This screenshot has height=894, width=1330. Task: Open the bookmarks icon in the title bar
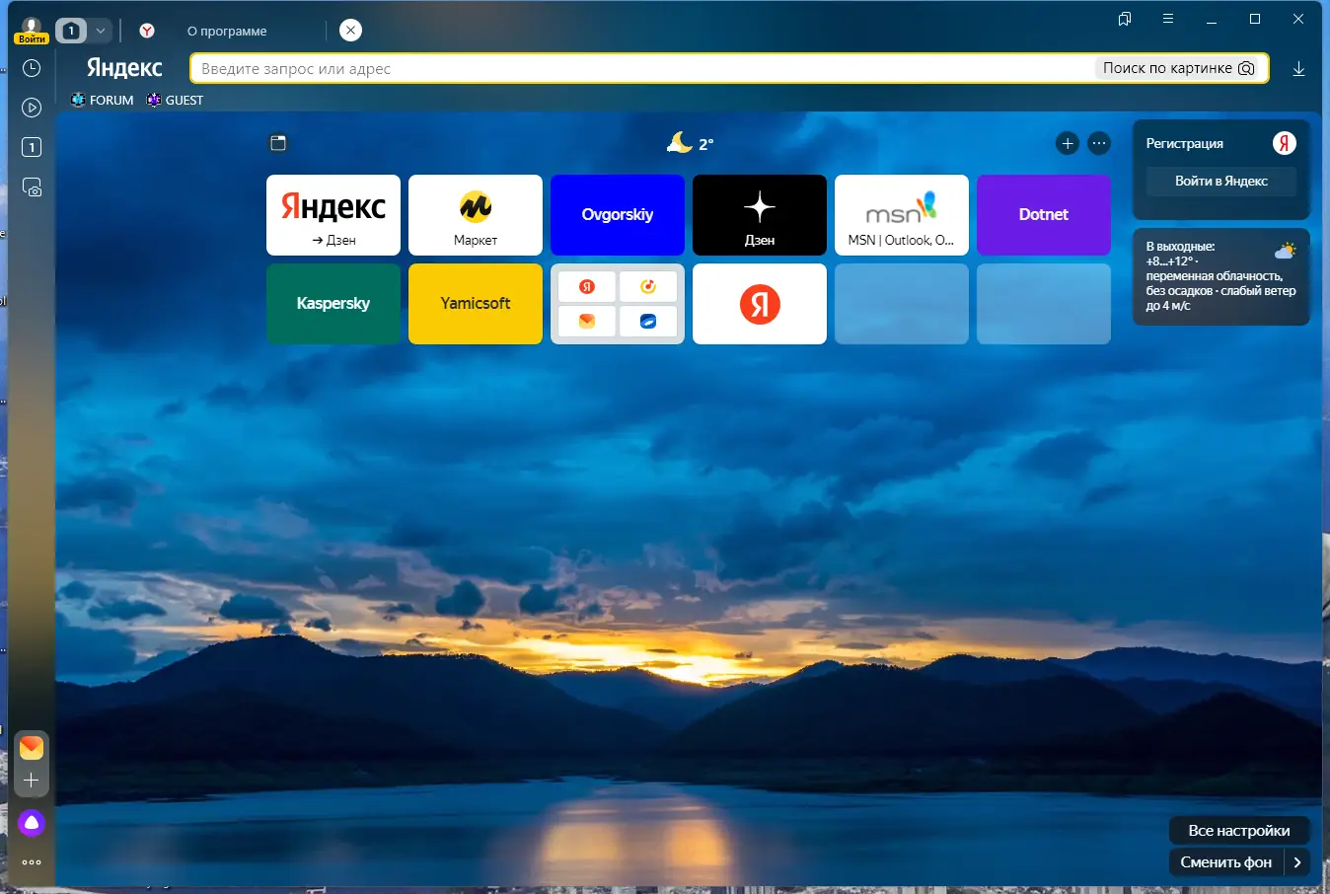click(x=1125, y=19)
